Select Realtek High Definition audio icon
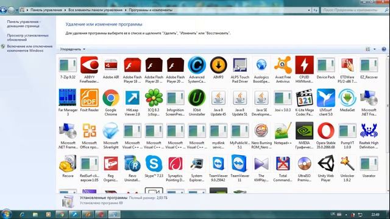 (x=369, y=131)
